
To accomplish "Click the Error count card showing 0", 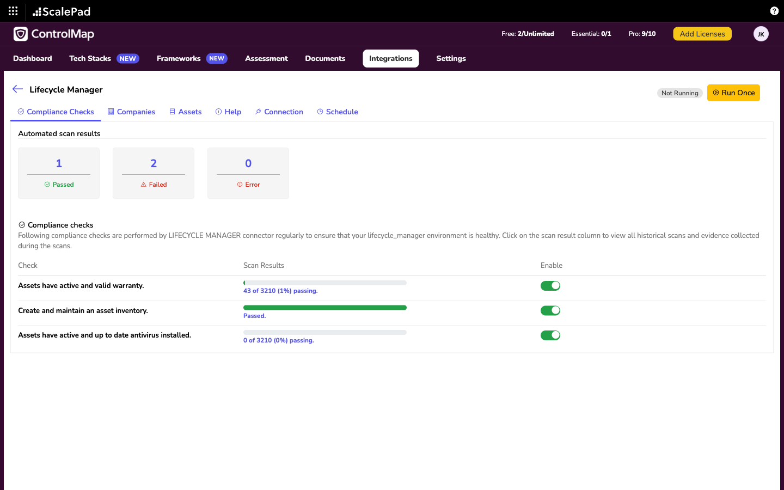I will [248, 173].
